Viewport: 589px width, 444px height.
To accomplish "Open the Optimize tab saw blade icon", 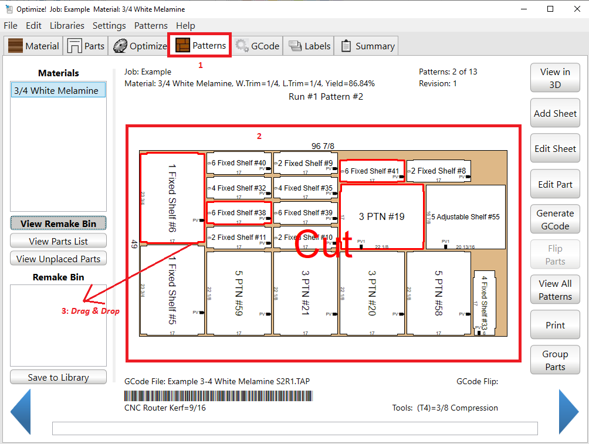I will 120,46.
